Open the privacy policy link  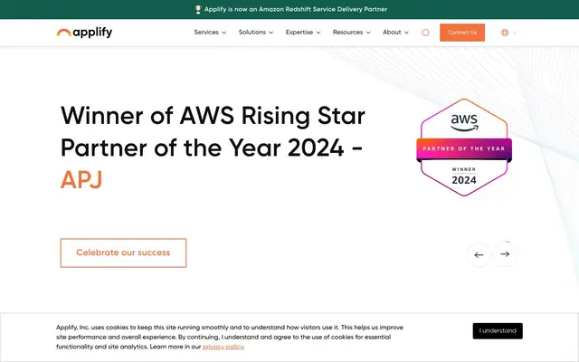(x=223, y=347)
